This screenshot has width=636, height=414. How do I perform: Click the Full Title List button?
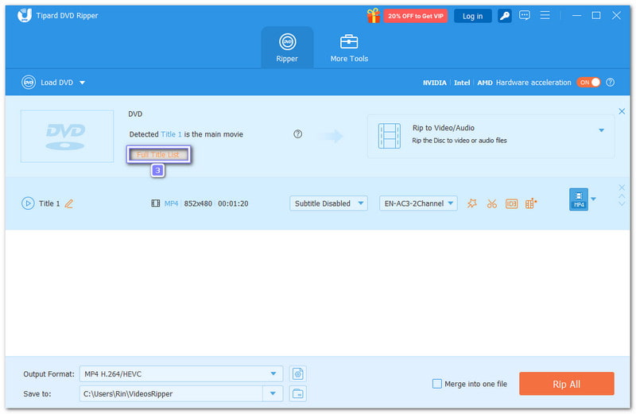tap(159, 154)
